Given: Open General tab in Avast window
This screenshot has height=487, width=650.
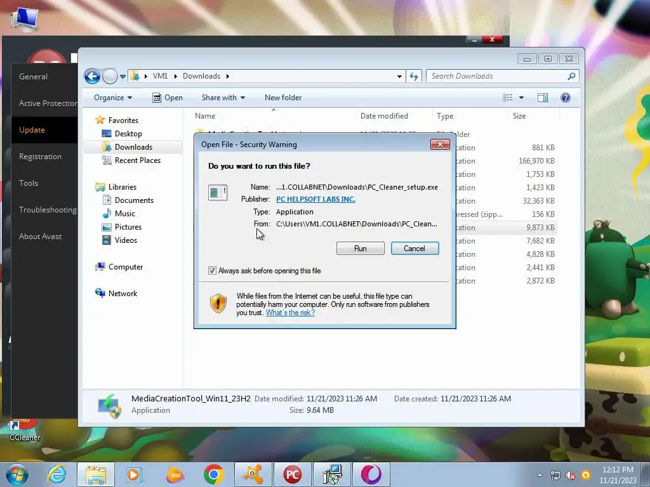Looking at the screenshot, I should 33,77.
